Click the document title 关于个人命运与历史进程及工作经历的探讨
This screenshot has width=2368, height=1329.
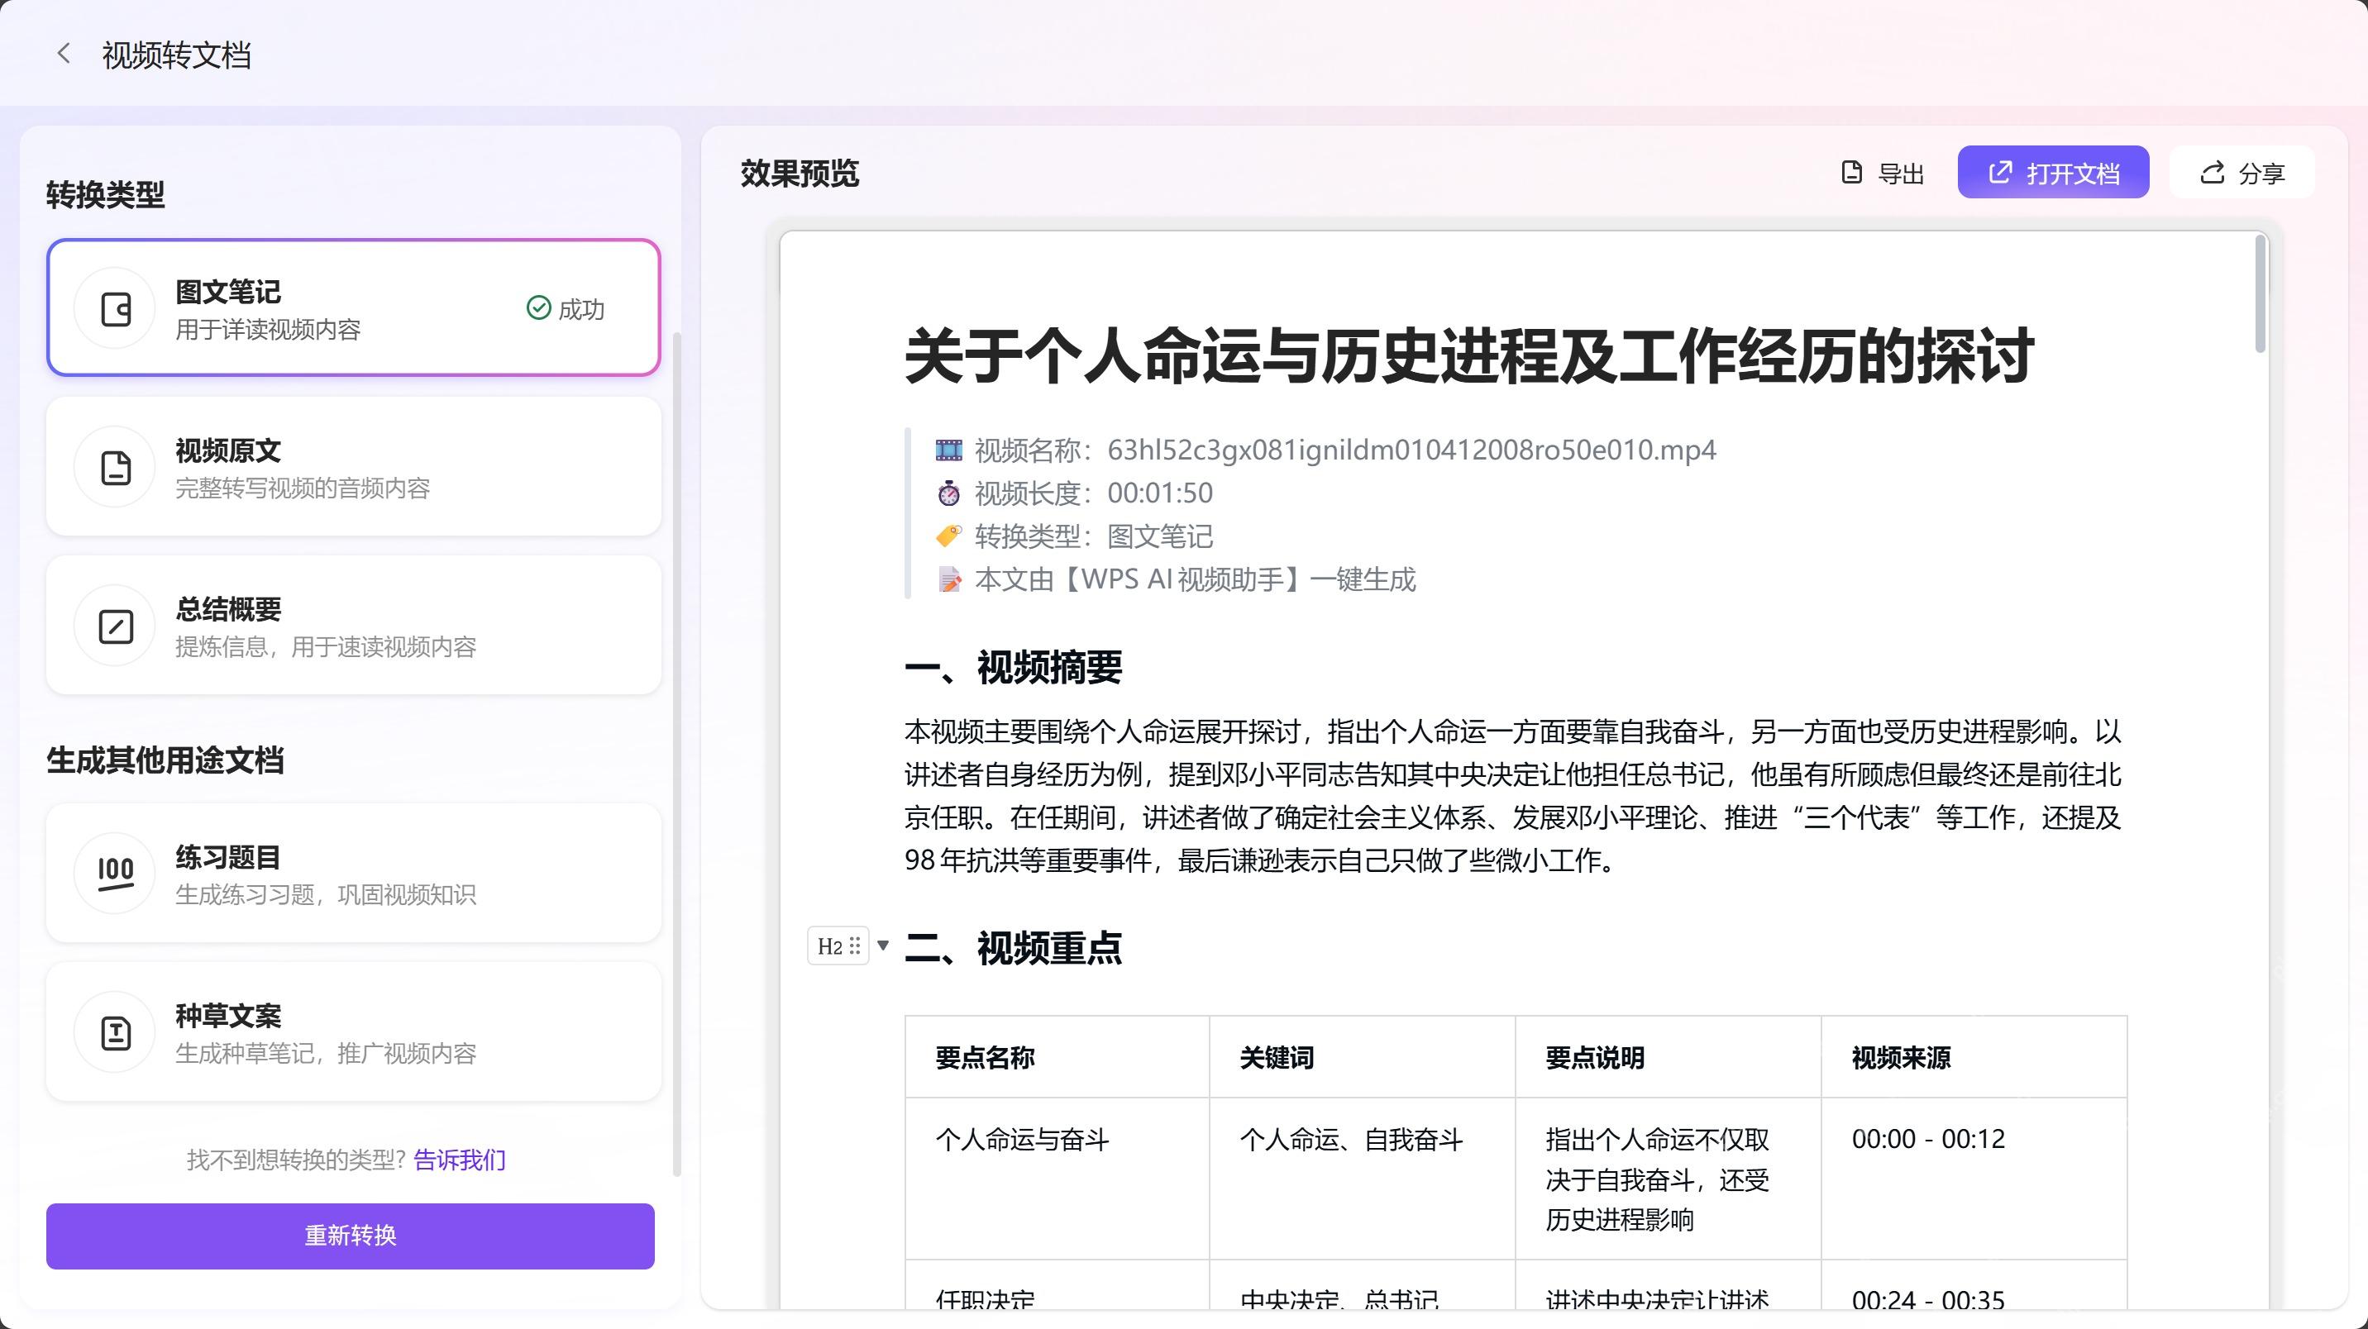1469,355
